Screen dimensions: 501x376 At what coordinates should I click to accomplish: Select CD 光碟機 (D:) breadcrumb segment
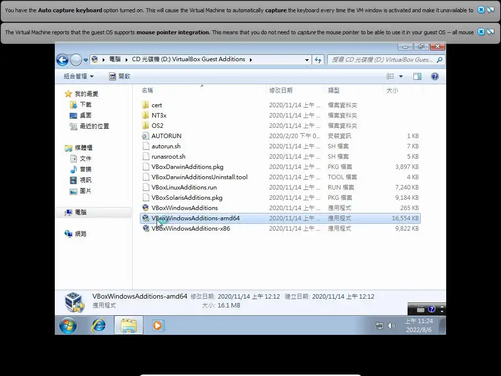click(x=188, y=59)
